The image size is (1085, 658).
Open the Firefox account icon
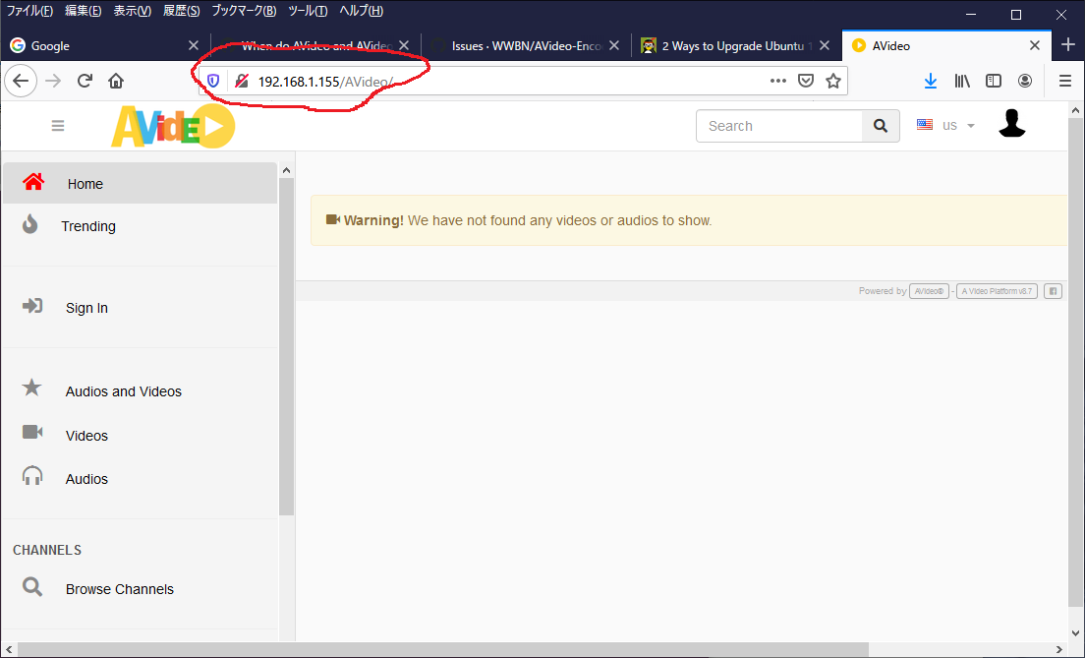click(1025, 81)
